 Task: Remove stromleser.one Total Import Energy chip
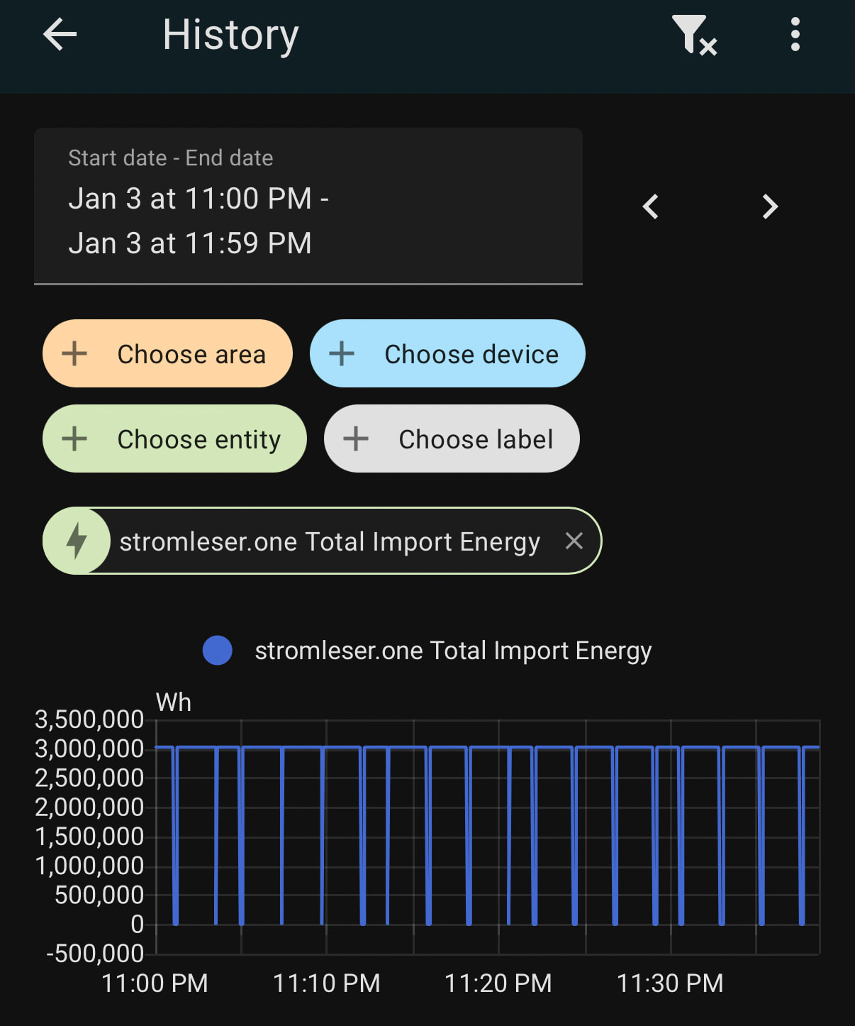574,541
